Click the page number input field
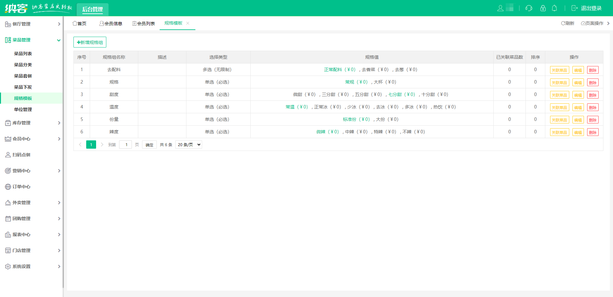This screenshot has width=613, height=297. [x=125, y=145]
